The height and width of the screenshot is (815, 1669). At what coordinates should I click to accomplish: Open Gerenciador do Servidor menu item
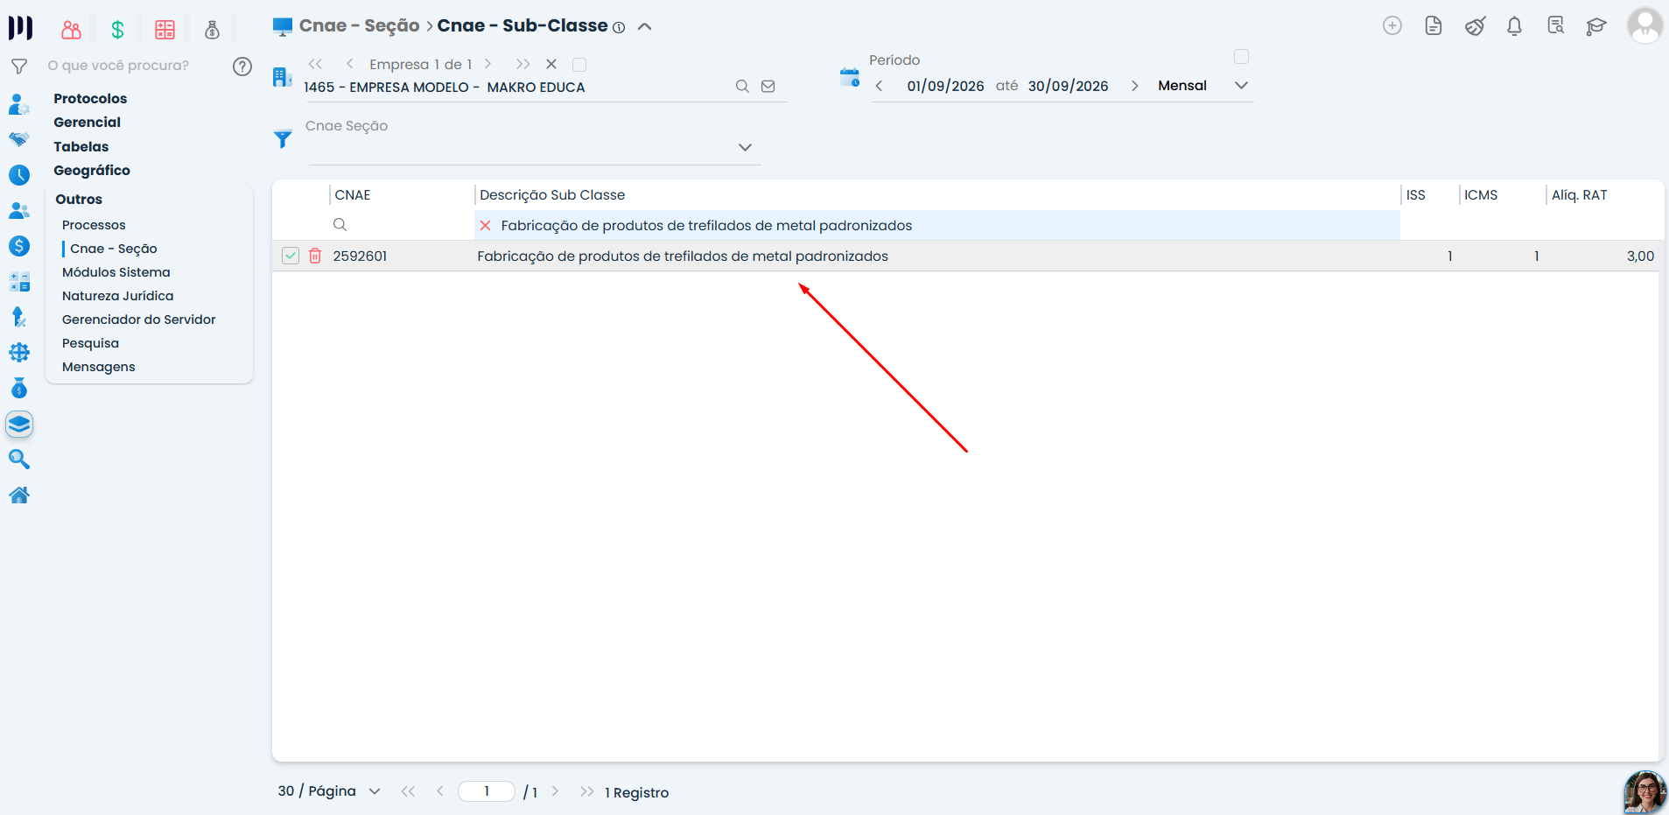point(139,320)
